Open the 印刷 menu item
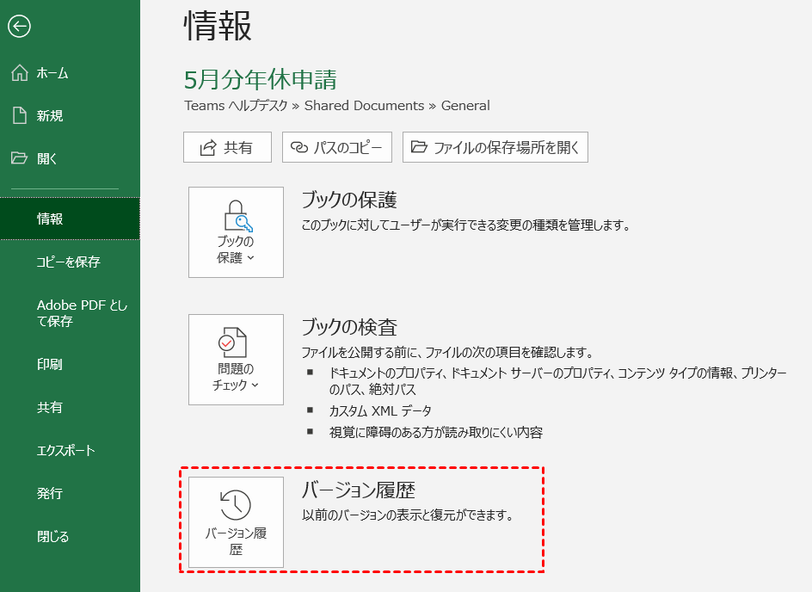 point(49,364)
